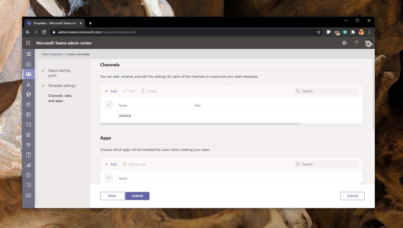Go to Dashboard home icon in sidebar

point(29,64)
